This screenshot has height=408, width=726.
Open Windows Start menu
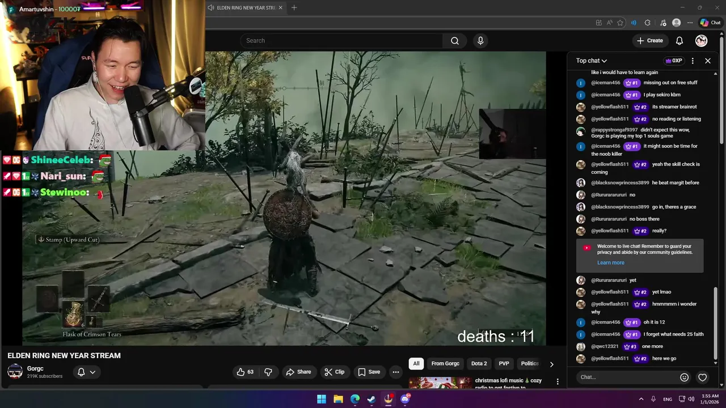coord(322,399)
